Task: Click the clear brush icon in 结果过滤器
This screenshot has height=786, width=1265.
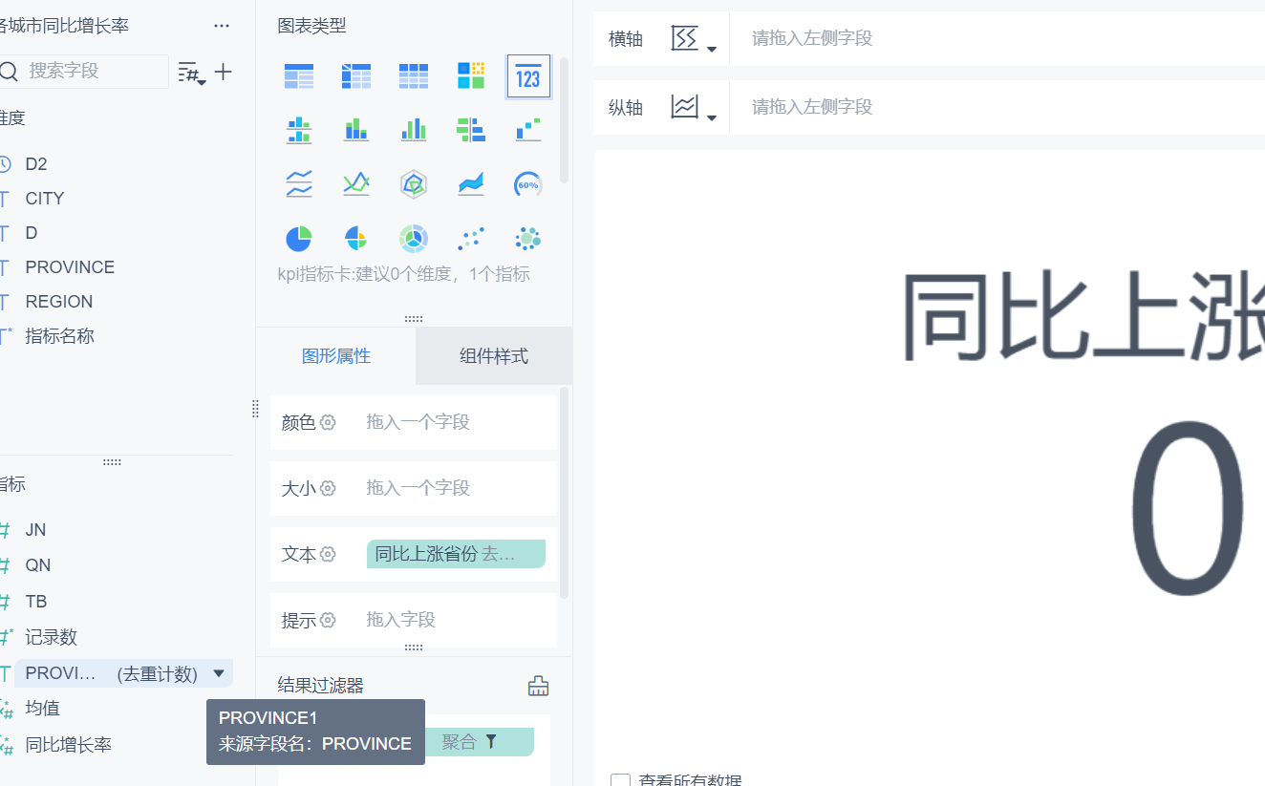Action: (539, 686)
